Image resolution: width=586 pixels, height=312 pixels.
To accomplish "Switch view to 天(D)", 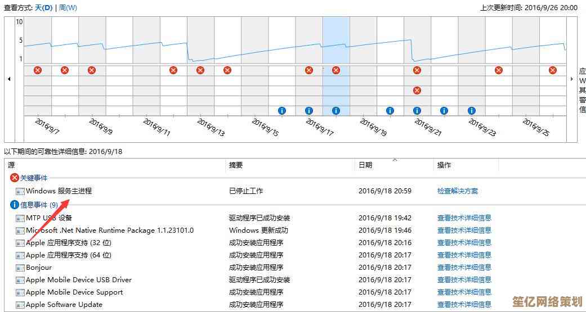I will (x=43, y=8).
